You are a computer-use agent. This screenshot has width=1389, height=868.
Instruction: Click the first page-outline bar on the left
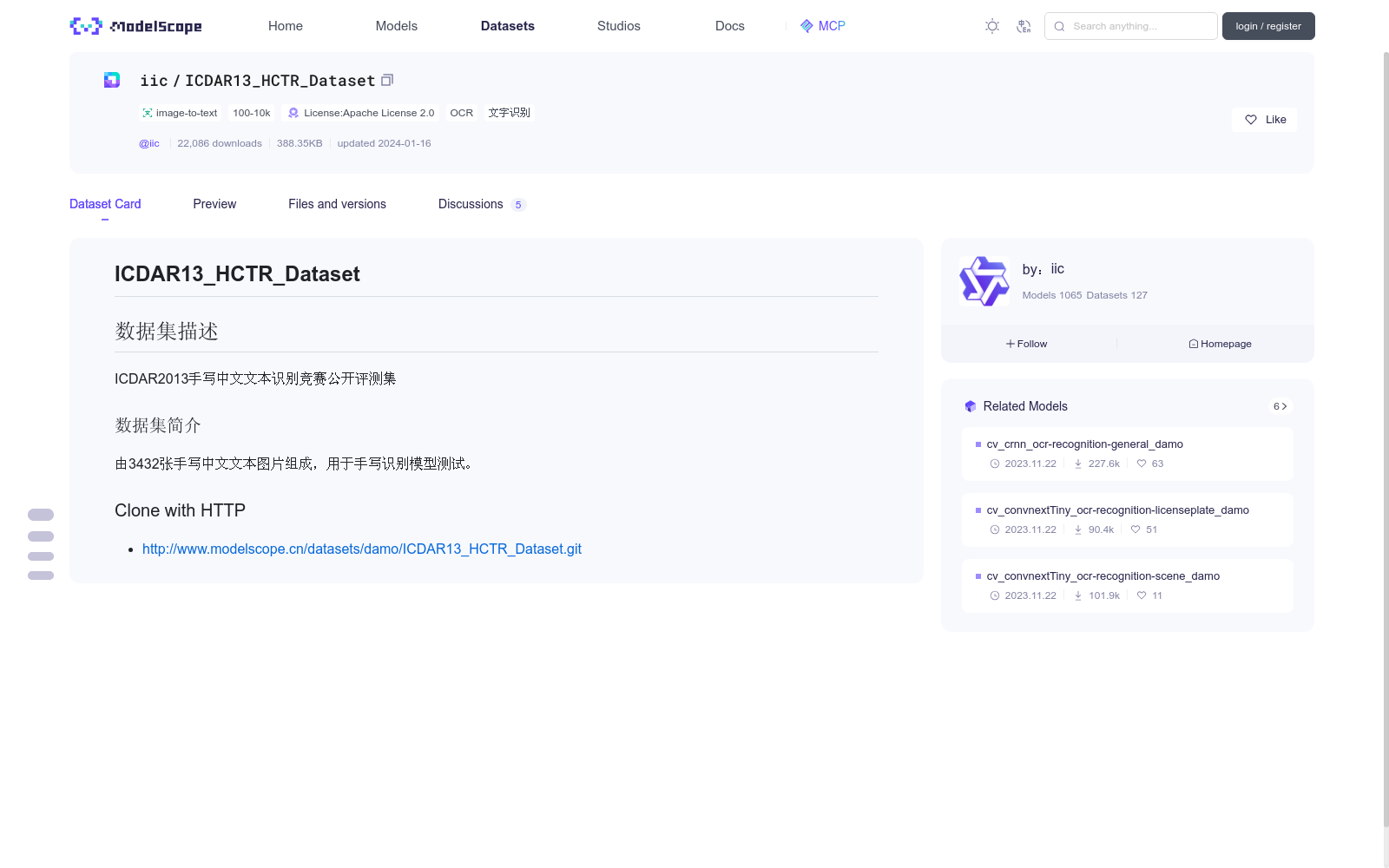[41, 515]
